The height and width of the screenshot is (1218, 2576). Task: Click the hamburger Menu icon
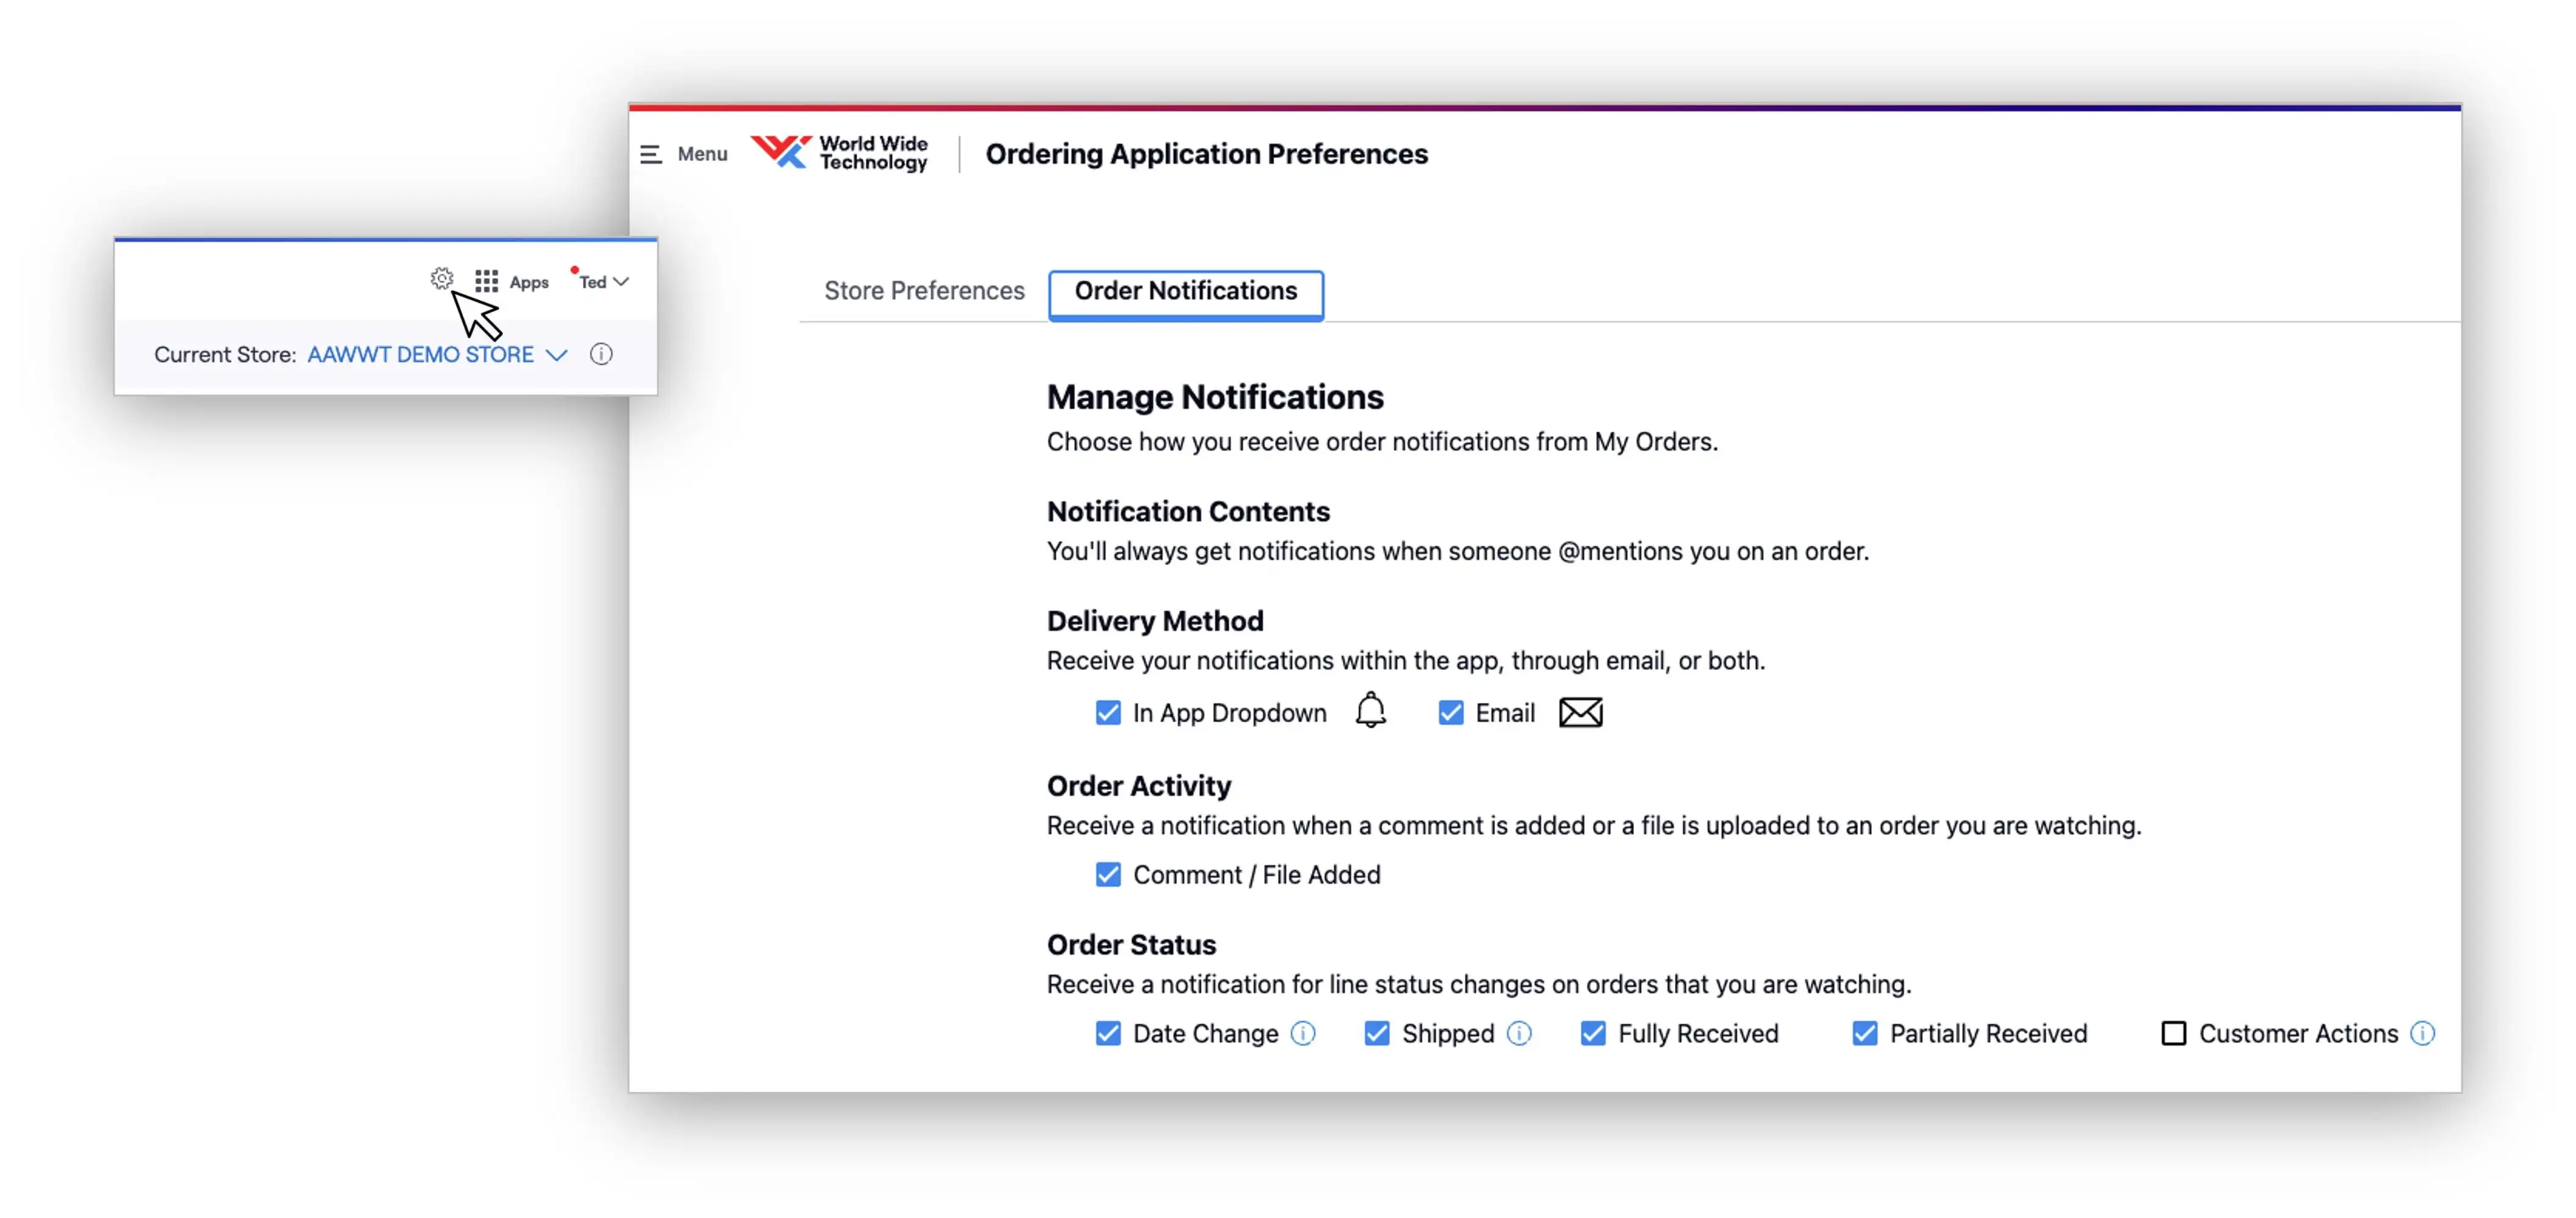click(x=651, y=154)
